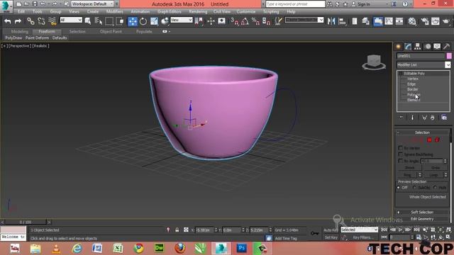Click the teapot Render Production icon
Image resolution: width=454 pixels, height=255 pixels.
(x=446, y=21)
